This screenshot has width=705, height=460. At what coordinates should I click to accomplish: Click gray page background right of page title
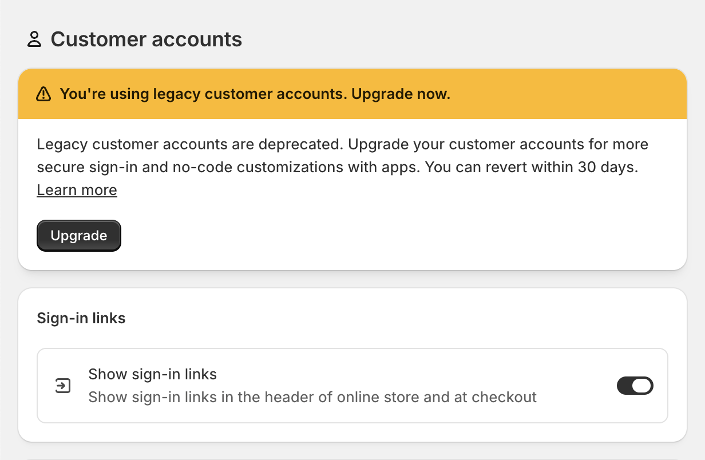[x=458, y=39]
